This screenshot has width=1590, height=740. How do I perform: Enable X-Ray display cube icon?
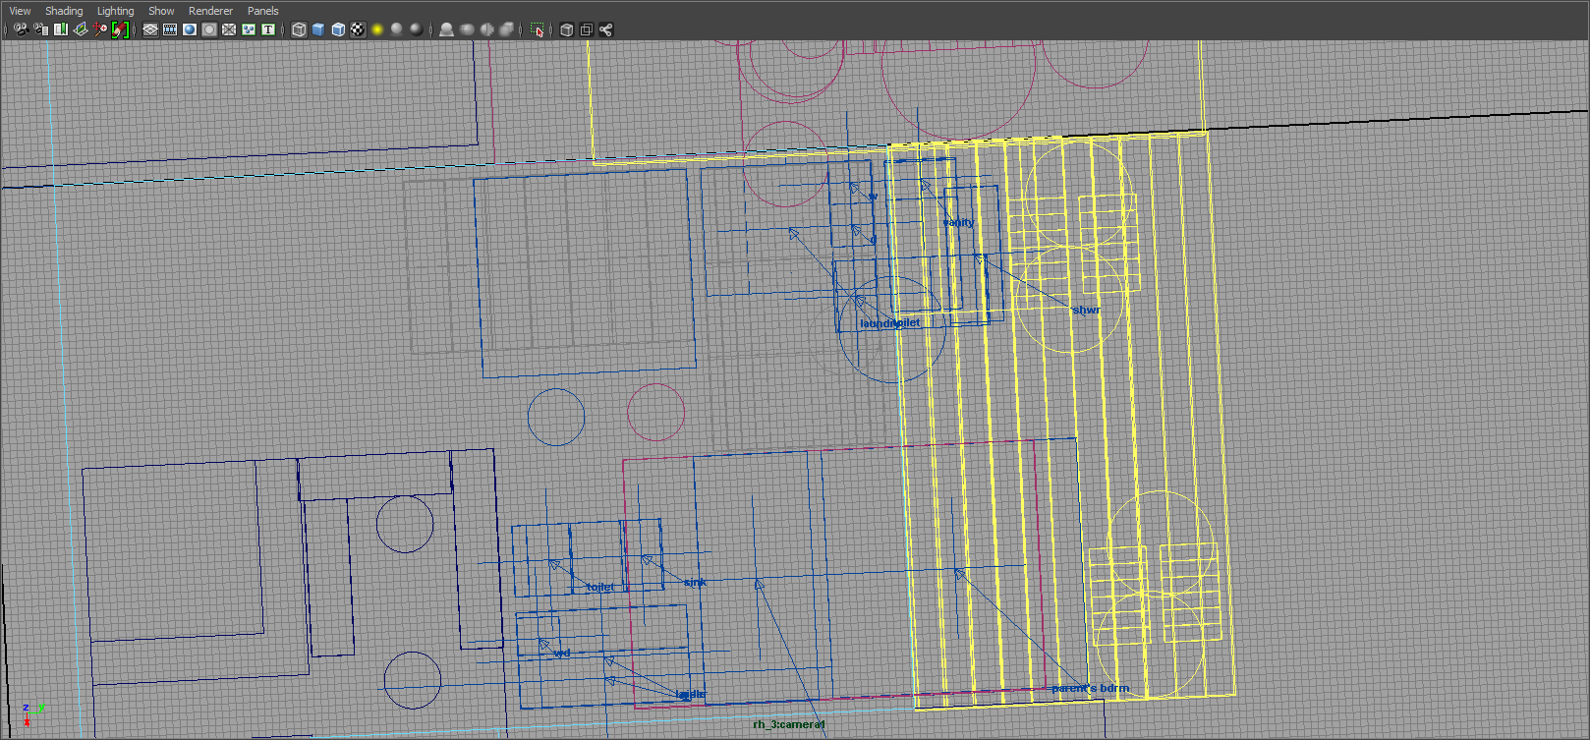coord(567,29)
